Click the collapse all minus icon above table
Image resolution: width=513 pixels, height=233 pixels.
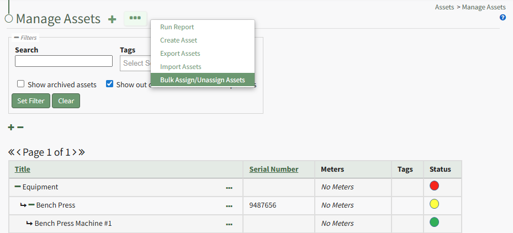[x=20, y=128]
